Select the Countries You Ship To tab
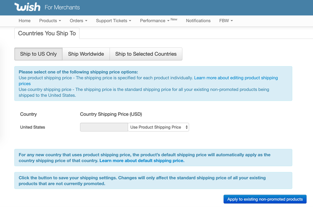The height and width of the screenshot is (207, 313). point(47,33)
